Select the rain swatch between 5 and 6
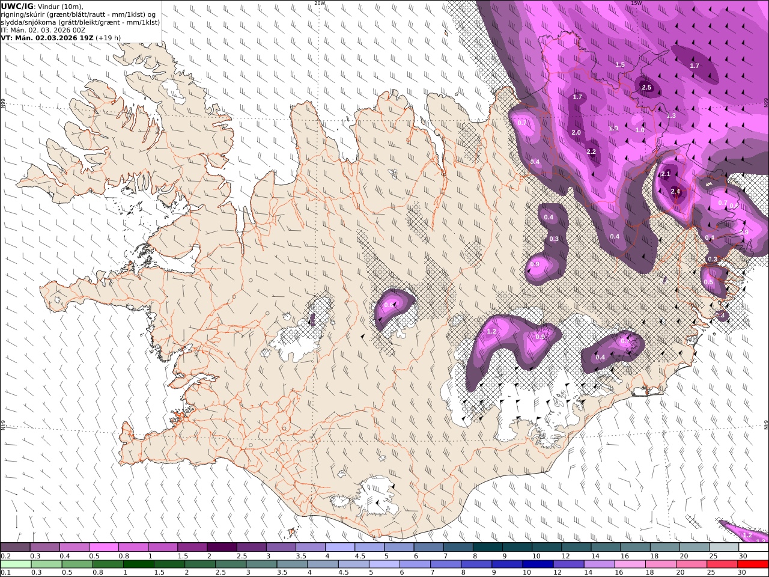This screenshot has height=577, width=769. pos(384,564)
